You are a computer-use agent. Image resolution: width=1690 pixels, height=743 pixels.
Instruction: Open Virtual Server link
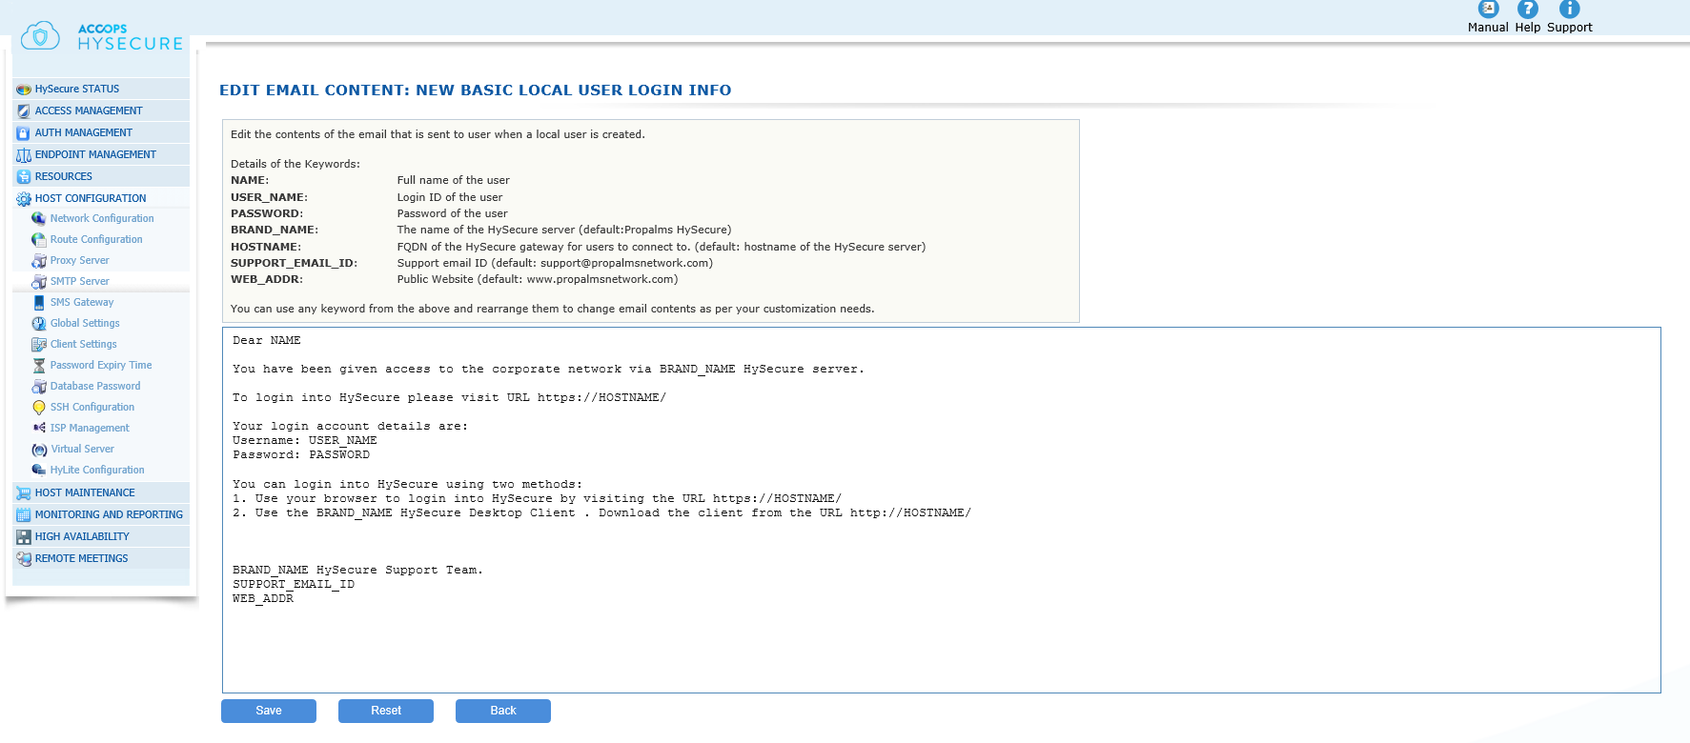coord(83,449)
